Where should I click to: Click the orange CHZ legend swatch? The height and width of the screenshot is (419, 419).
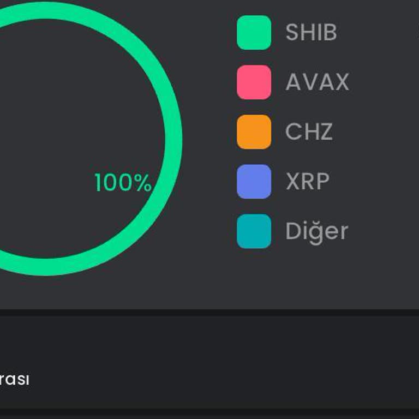(x=254, y=132)
